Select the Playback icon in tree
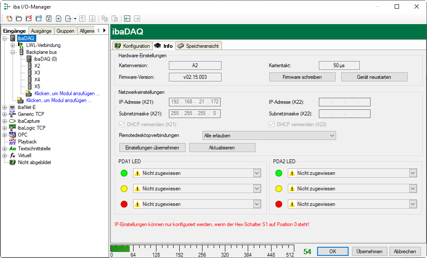Image resolution: width=427 pixels, height=258 pixels. click(x=12, y=142)
